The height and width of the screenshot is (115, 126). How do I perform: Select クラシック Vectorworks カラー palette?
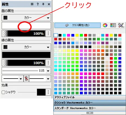point(90,103)
